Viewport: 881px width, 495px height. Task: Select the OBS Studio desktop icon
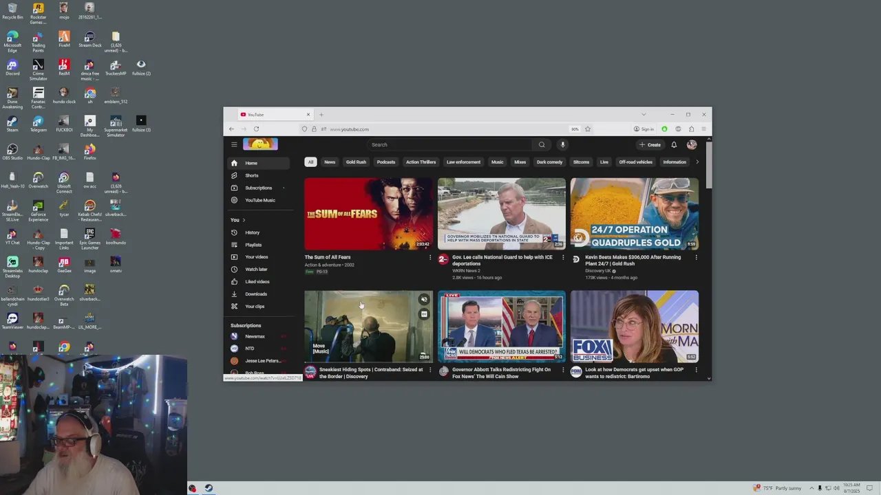tap(12, 152)
